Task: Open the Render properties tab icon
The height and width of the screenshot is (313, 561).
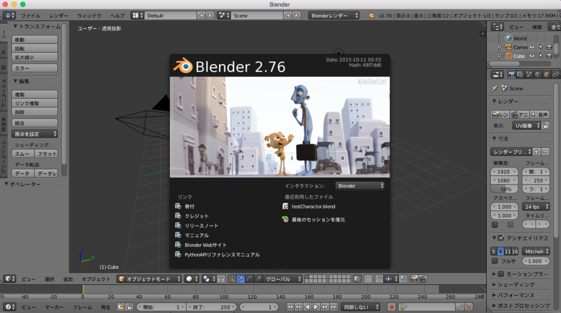Action: click(512, 74)
